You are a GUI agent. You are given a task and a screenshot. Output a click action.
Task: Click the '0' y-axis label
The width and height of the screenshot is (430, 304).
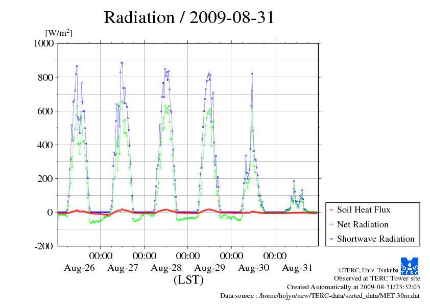click(50, 212)
